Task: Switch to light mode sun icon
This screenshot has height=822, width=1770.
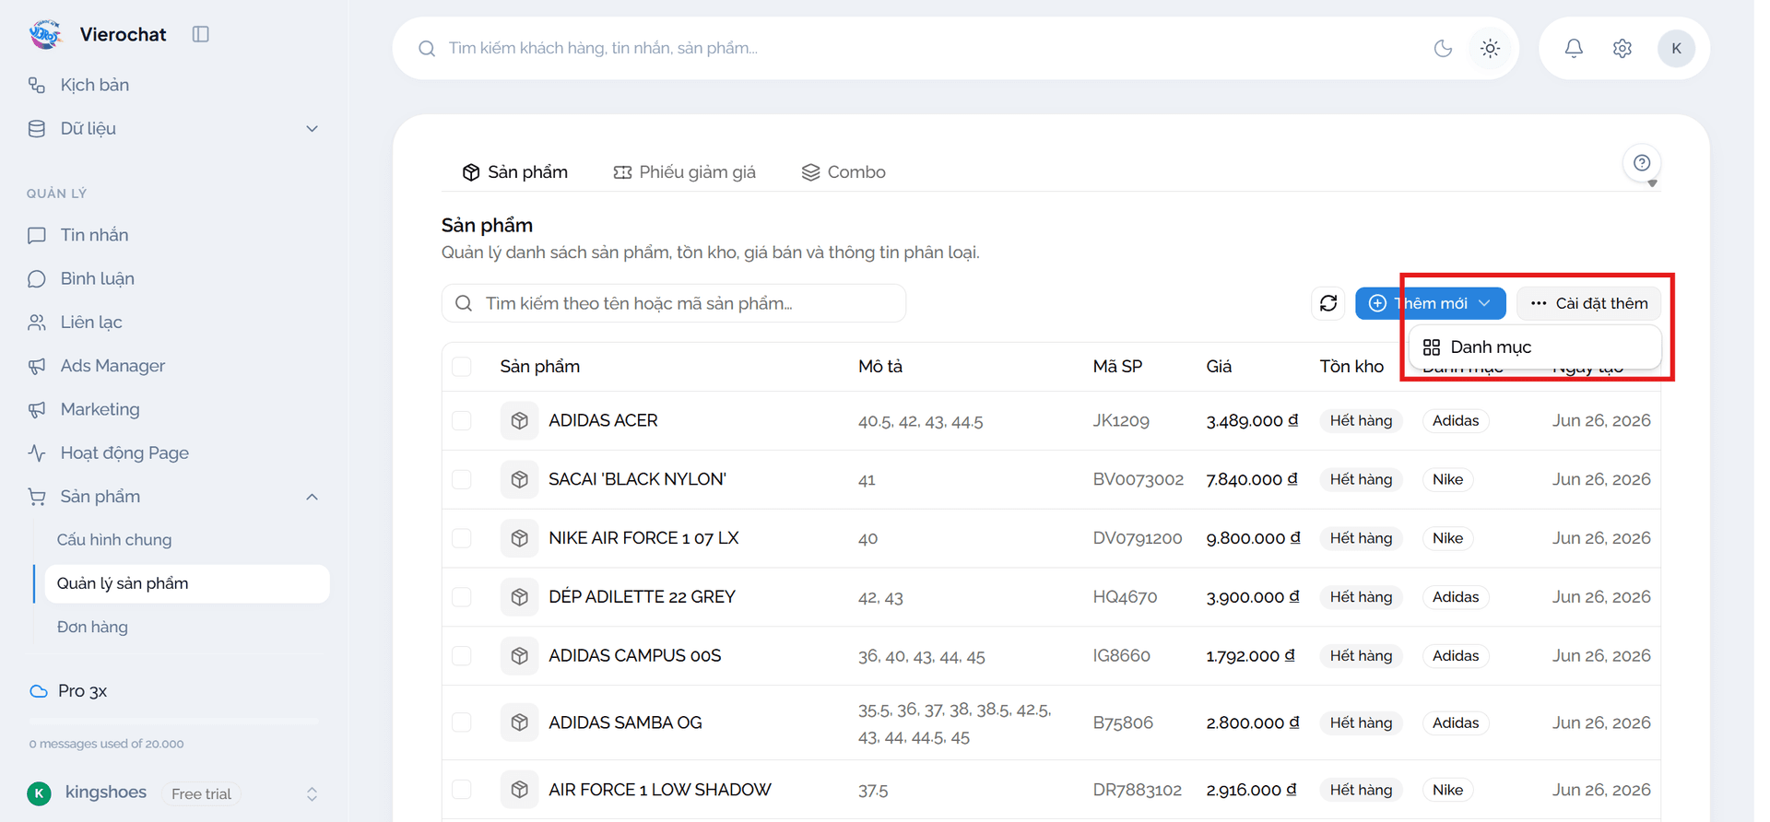Action: 1490,48
